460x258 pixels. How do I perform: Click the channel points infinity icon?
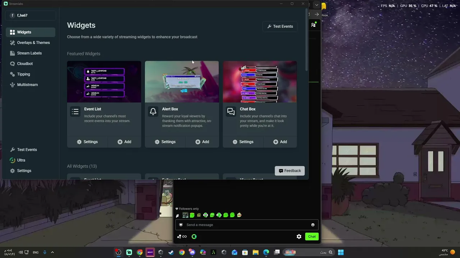point(182,236)
